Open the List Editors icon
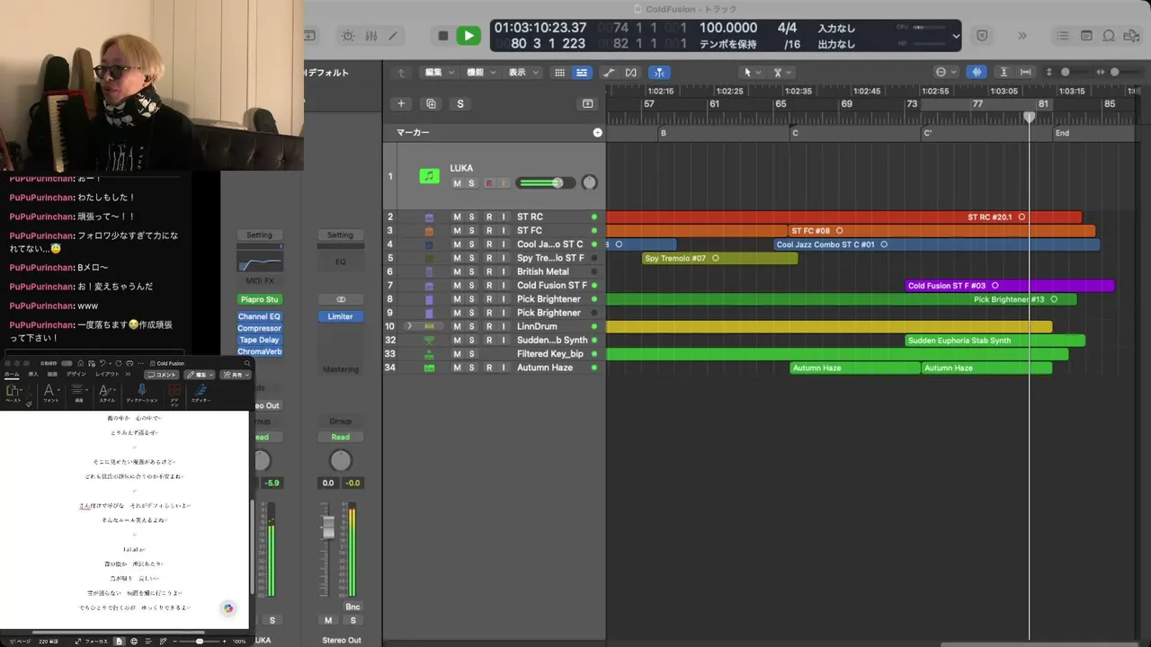The height and width of the screenshot is (647, 1151). pyautogui.click(x=1062, y=36)
